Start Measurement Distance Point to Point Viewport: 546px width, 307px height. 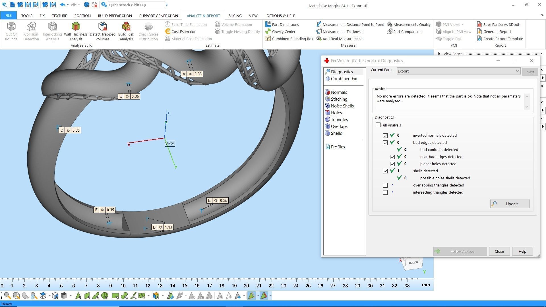(x=350, y=24)
